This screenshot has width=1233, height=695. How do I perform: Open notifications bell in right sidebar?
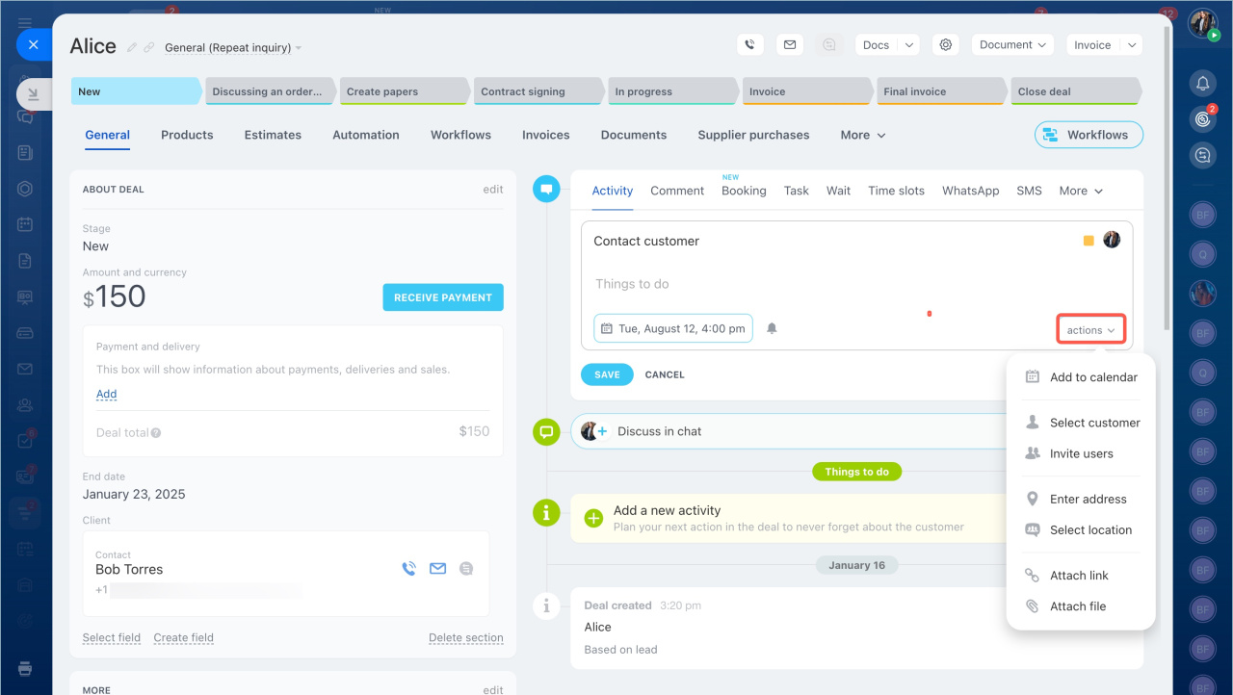pos(1202,83)
